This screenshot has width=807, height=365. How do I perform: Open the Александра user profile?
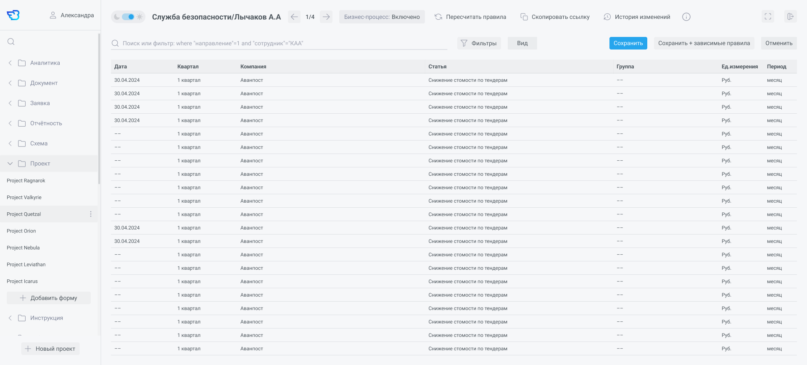[x=71, y=15]
